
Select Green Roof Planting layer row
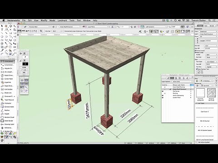(x=178, y=87)
